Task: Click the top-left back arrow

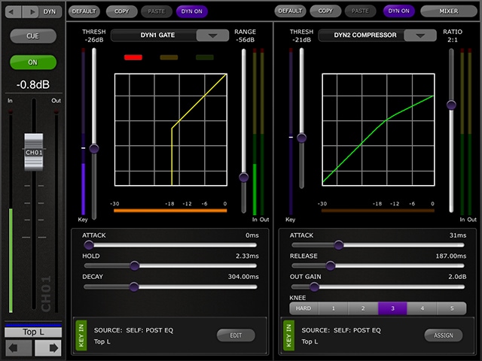Action: (x=13, y=11)
